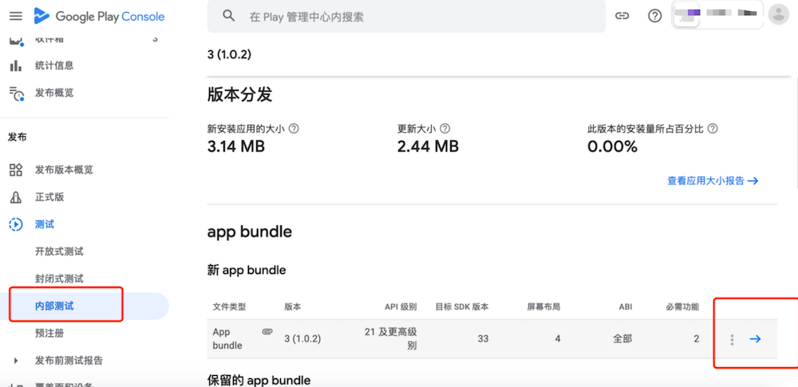Click the help icon beside 新安装应用的大小

click(294, 129)
